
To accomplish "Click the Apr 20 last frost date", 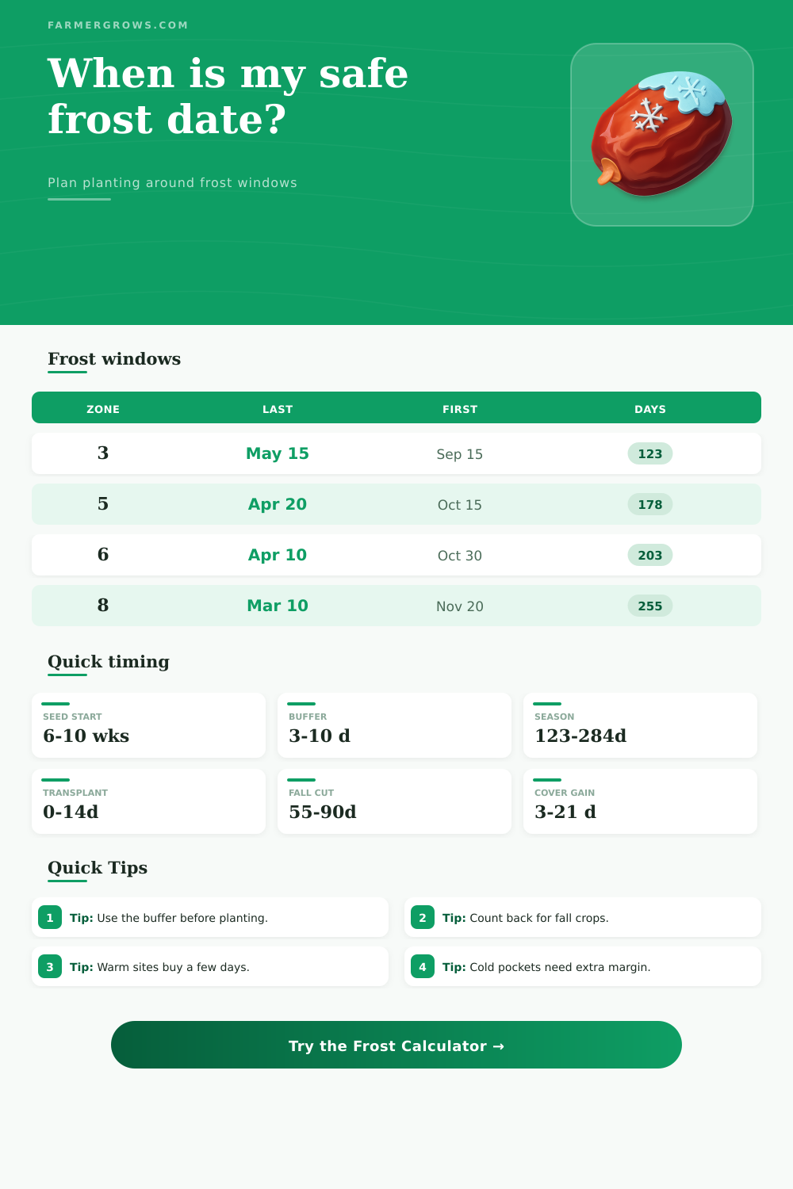I will tap(278, 504).
